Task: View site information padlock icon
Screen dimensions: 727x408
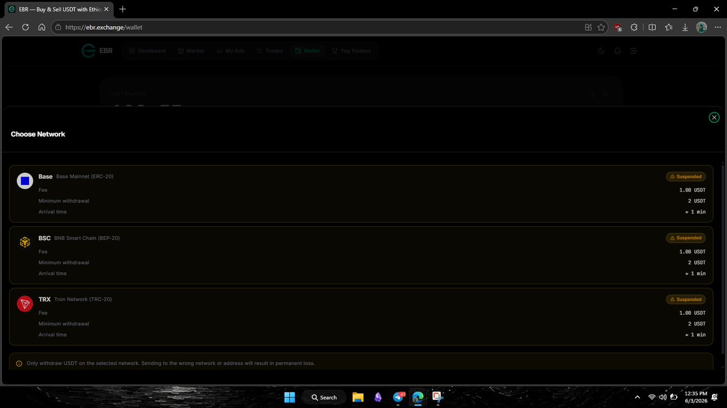Action: pyautogui.click(x=58, y=27)
